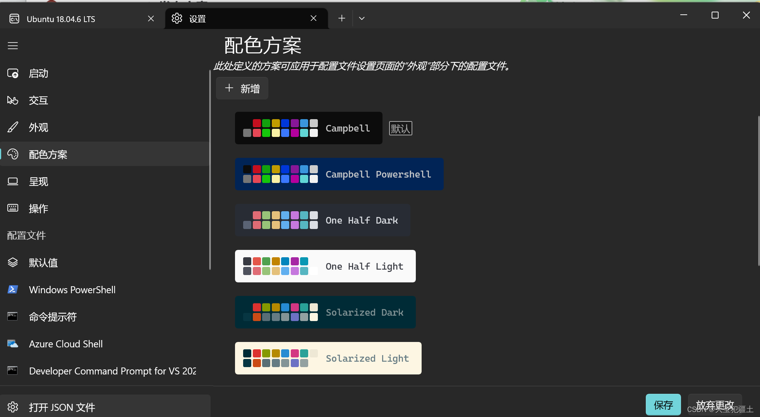Click the startup (启动) icon in the sidebar

(x=13, y=73)
